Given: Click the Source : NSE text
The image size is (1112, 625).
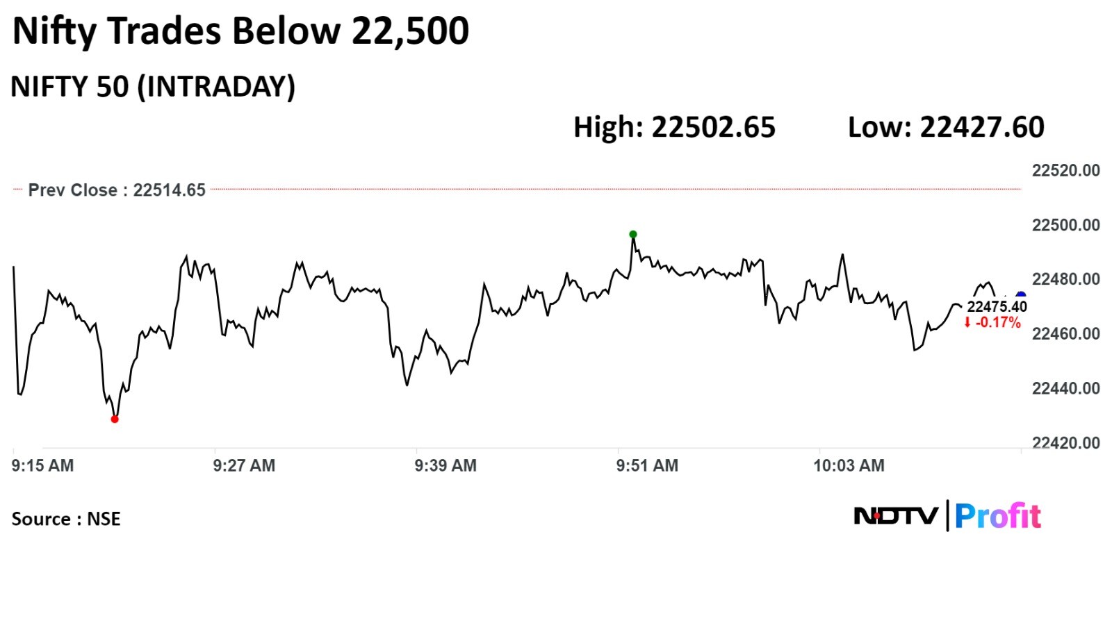Looking at the screenshot, I should pos(66,519).
